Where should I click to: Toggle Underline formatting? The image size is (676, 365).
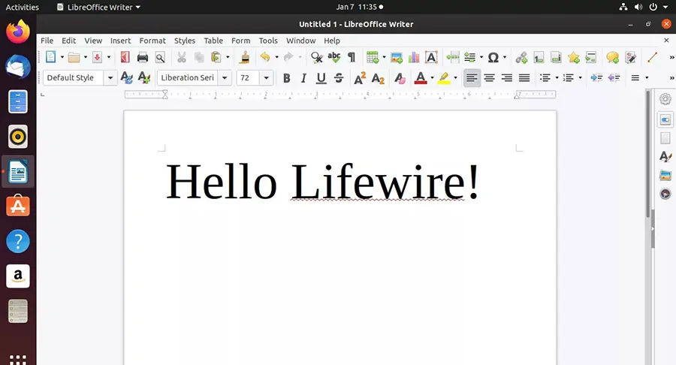coord(321,78)
